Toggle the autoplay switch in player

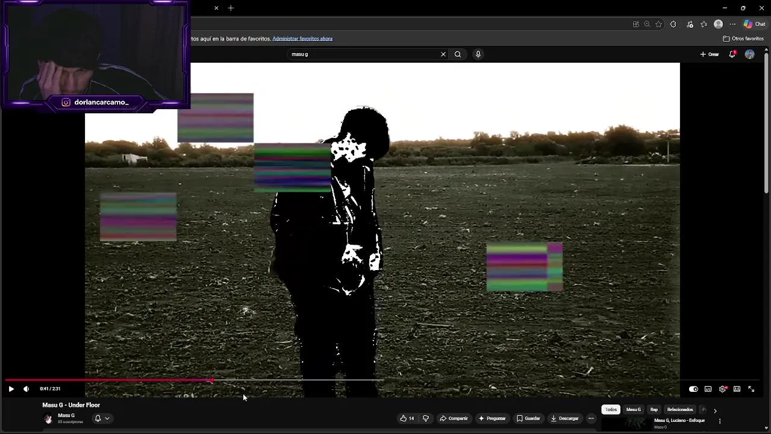693,389
